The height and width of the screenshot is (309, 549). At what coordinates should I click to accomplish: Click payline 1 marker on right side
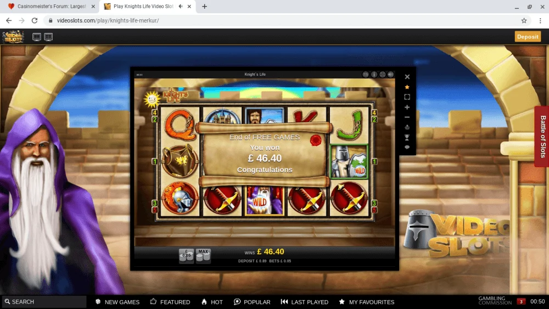374,161
